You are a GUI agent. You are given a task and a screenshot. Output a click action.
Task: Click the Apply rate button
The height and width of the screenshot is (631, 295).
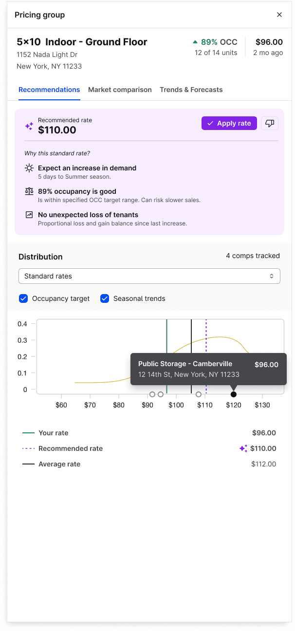[229, 123]
